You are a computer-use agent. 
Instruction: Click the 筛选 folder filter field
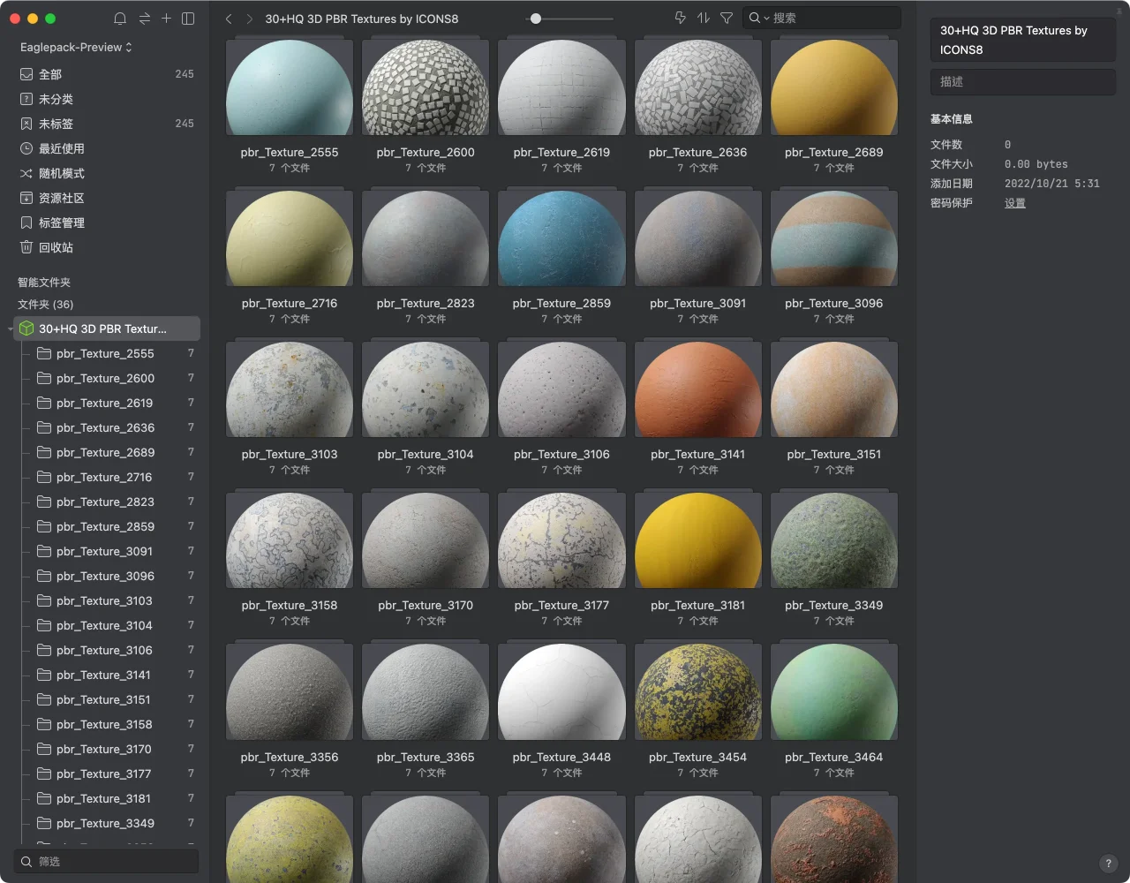point(106,861)
